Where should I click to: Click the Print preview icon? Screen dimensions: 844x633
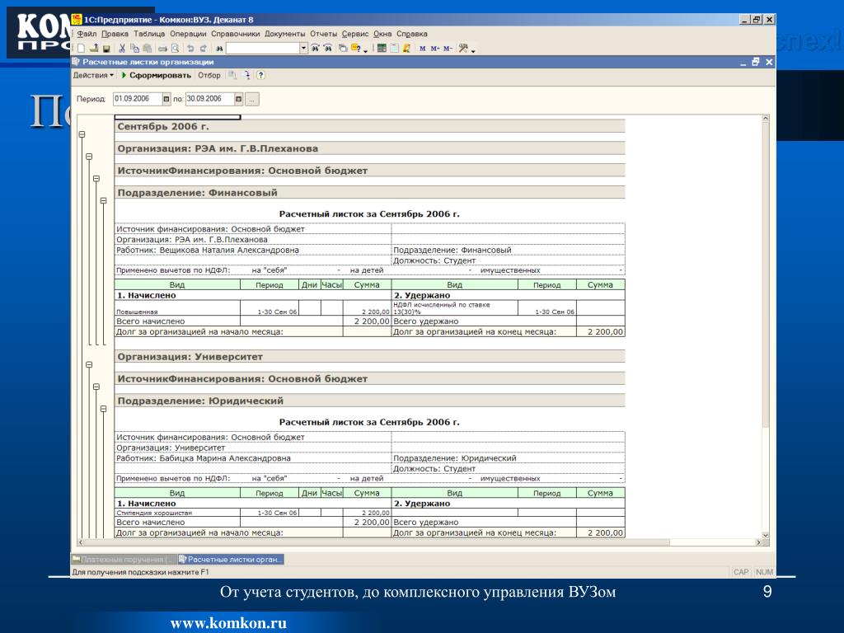click(x=175, y=49)
